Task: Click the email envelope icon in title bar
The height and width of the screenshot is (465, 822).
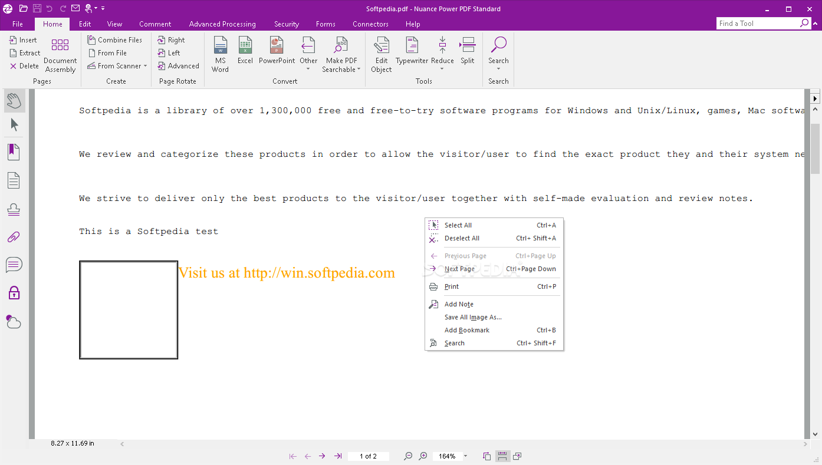Action: pyautogui.click(x=75, y=8)
